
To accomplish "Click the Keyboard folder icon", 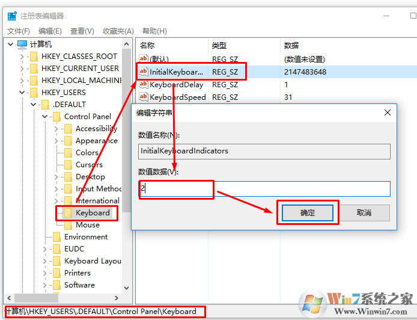I will [x=68, y=213].
